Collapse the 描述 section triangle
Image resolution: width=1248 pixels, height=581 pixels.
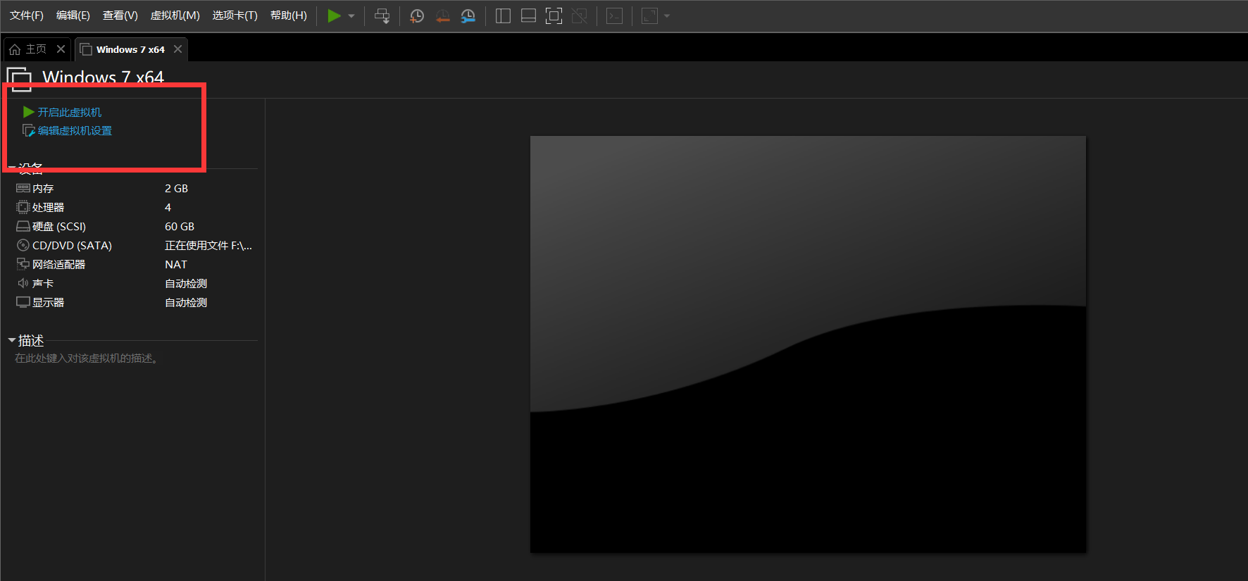(12, 341)
